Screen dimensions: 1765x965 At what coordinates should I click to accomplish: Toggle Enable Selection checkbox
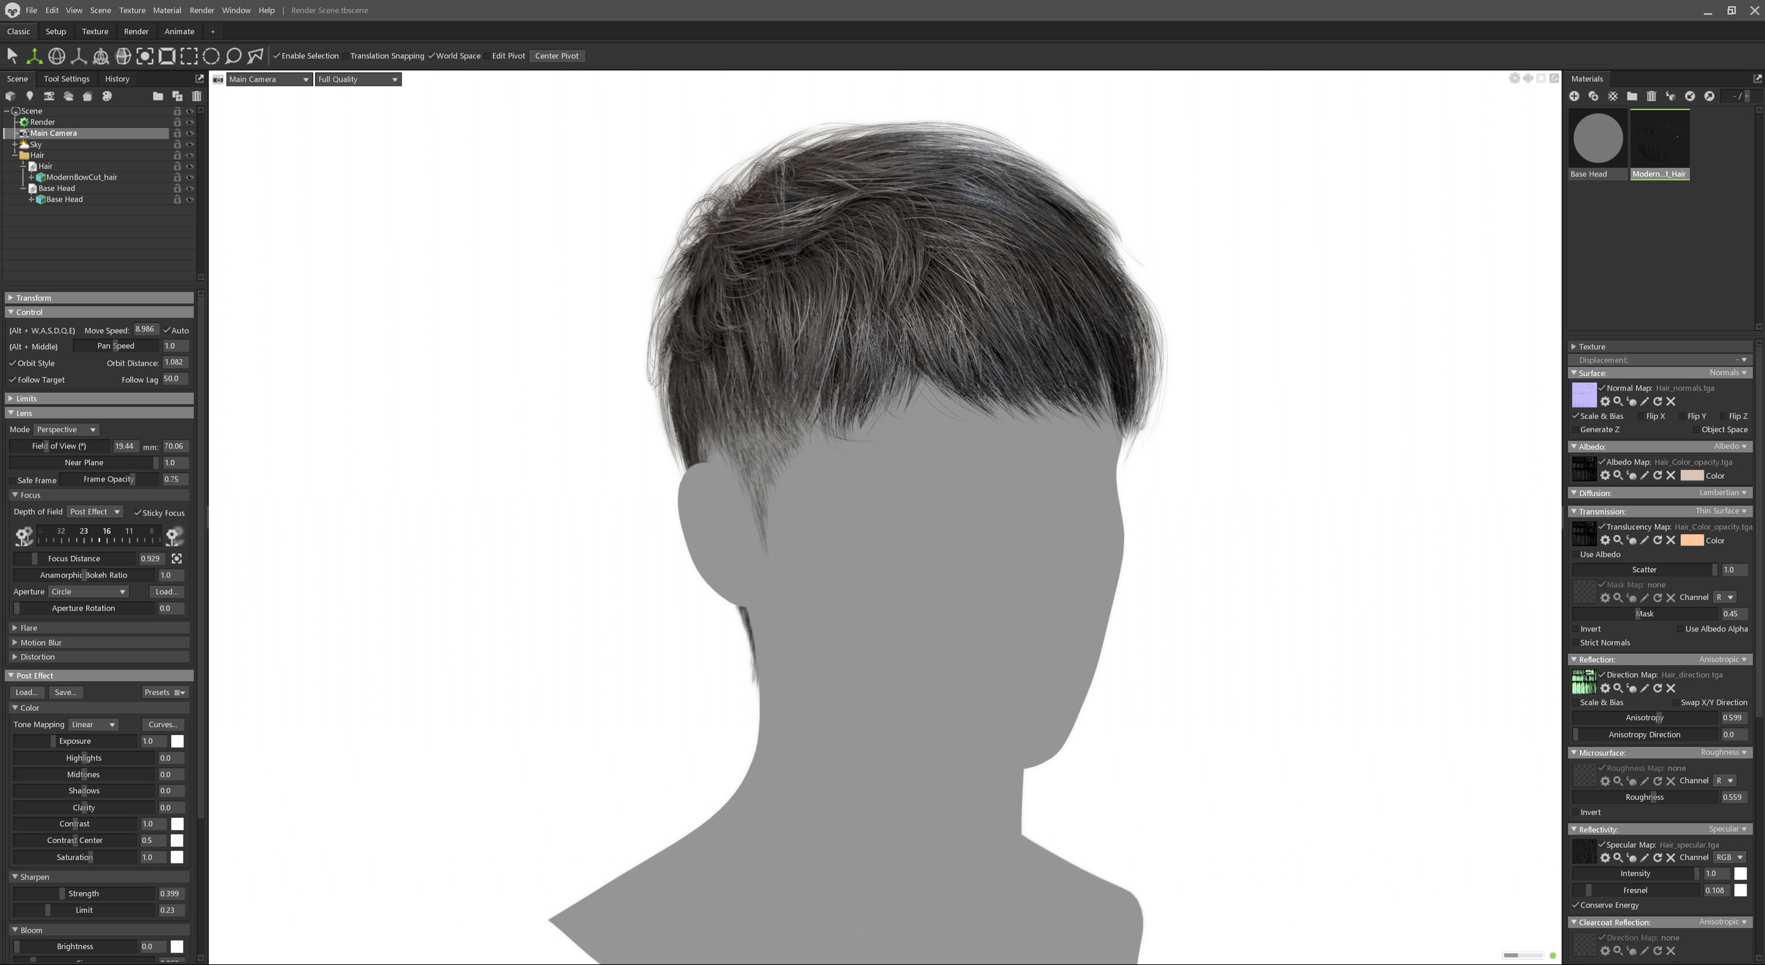[278, 56]
